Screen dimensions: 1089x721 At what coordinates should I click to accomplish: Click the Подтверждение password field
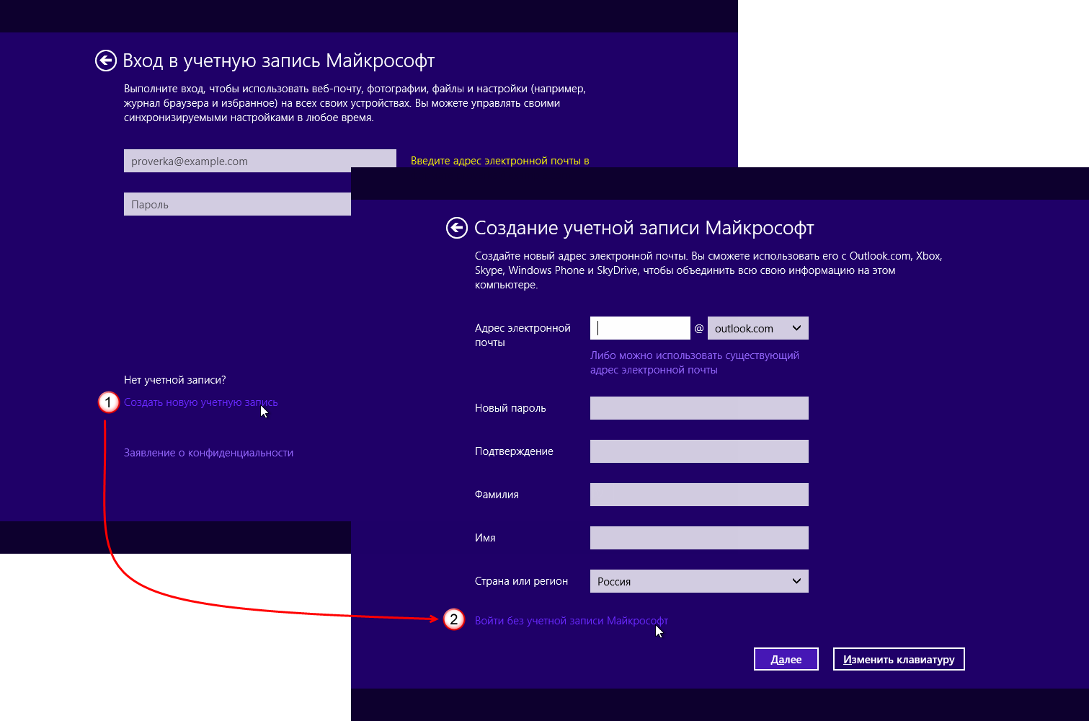(699, 451)
